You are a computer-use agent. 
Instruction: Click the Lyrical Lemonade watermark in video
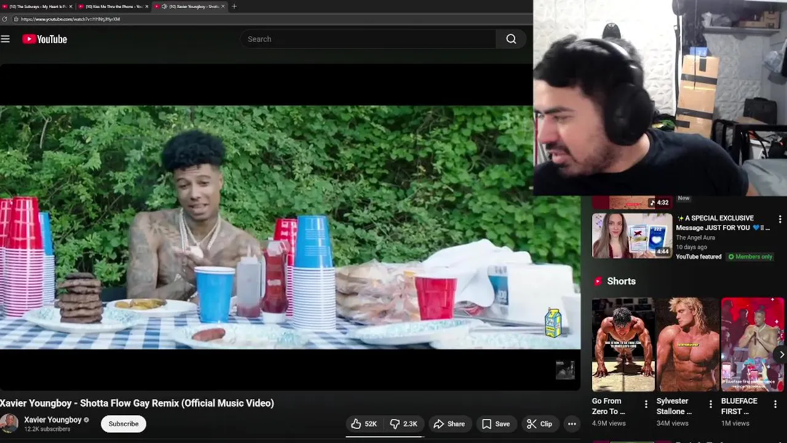[553, 323]
